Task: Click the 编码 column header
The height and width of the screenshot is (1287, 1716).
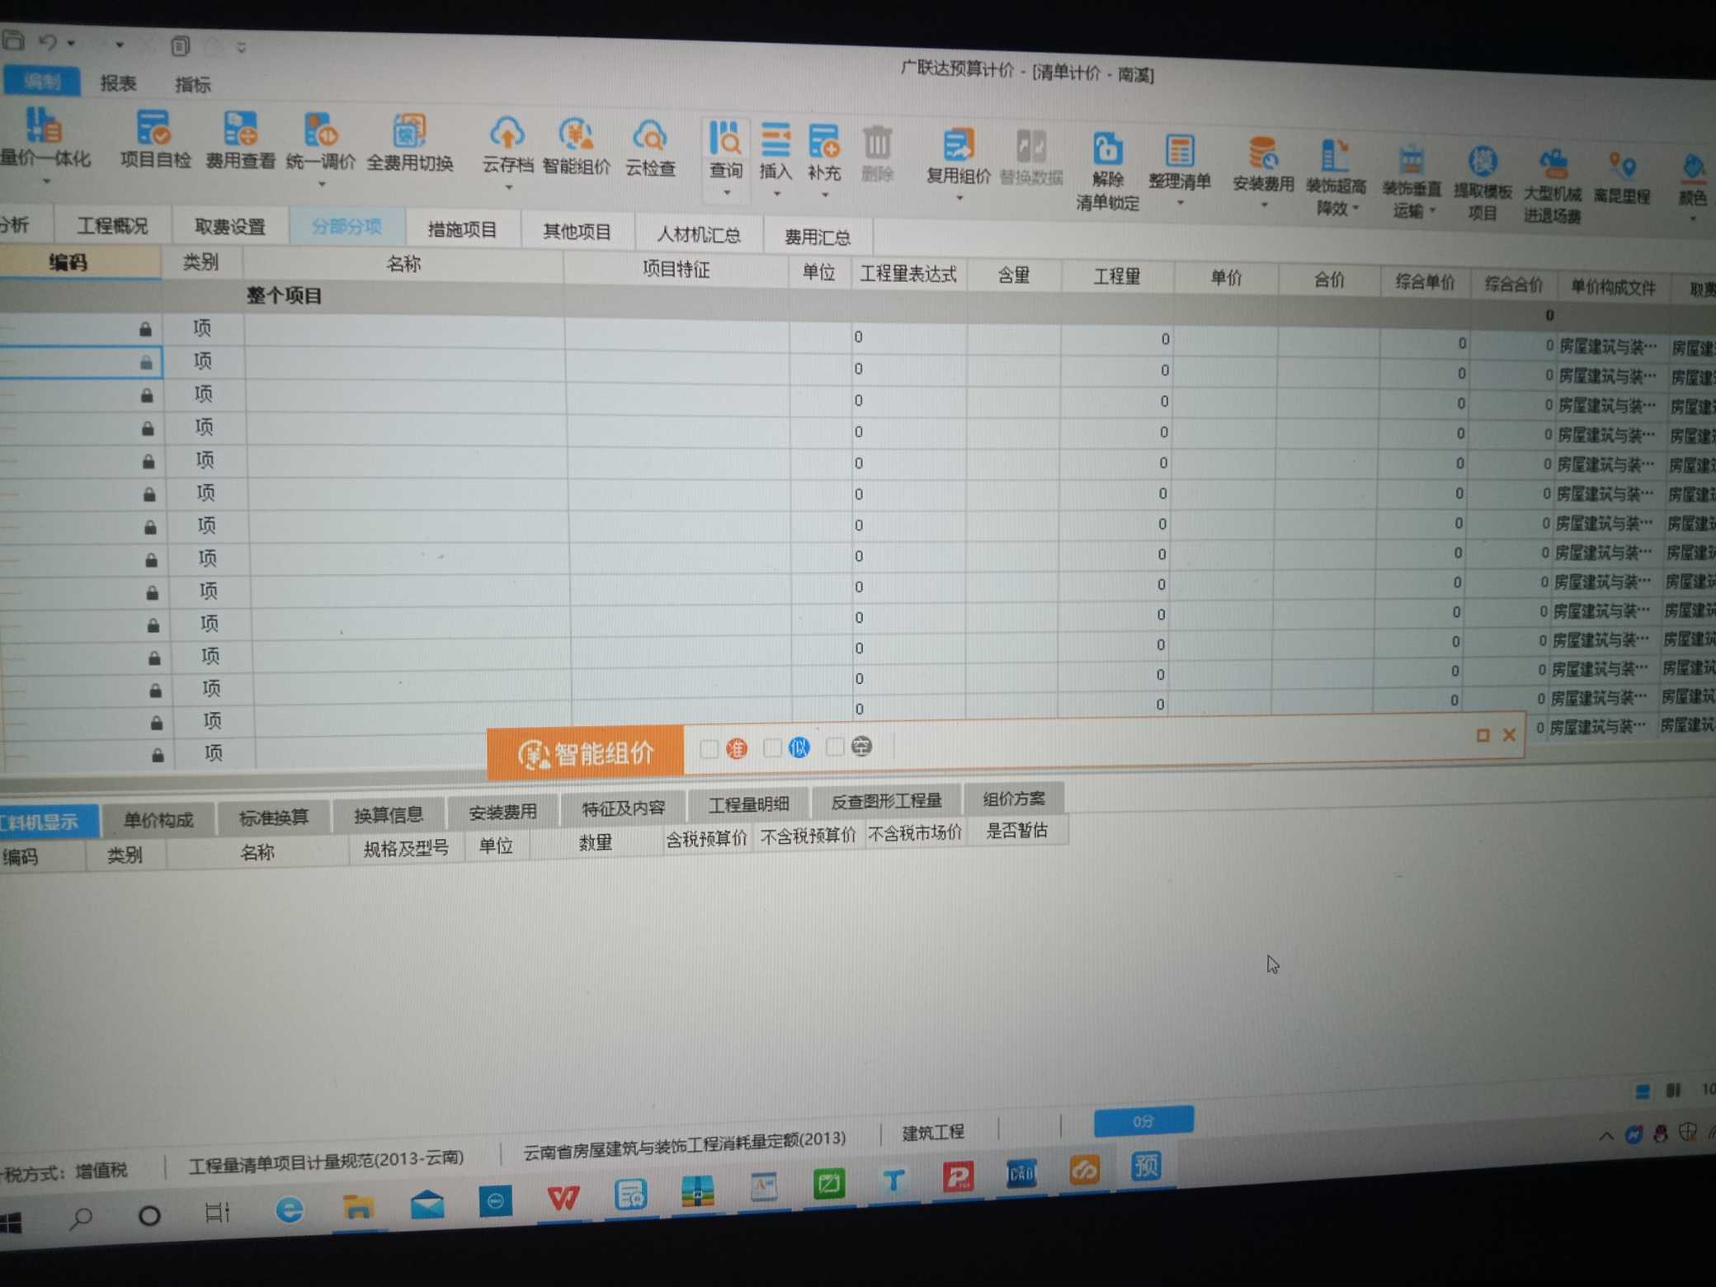Action: tap(68, 262)
